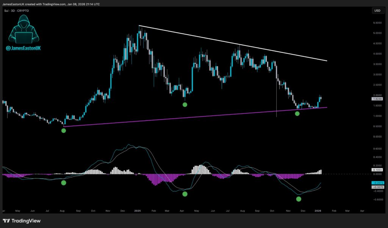Click the 2026 label on time axis
Viewport: 388px width, 228px height.
click(x=319, y=210)
